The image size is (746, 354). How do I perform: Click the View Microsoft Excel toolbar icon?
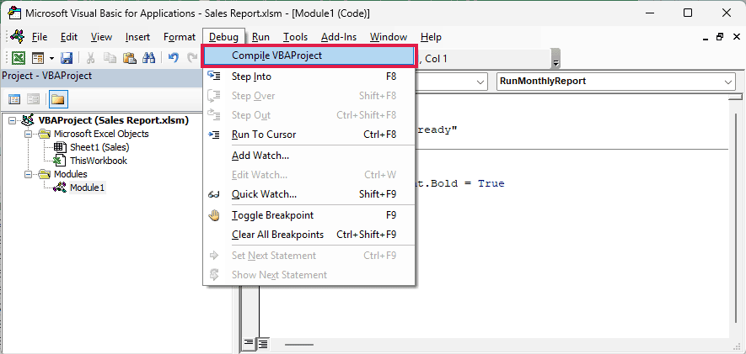pyautogui.click(x=19, y=58)
